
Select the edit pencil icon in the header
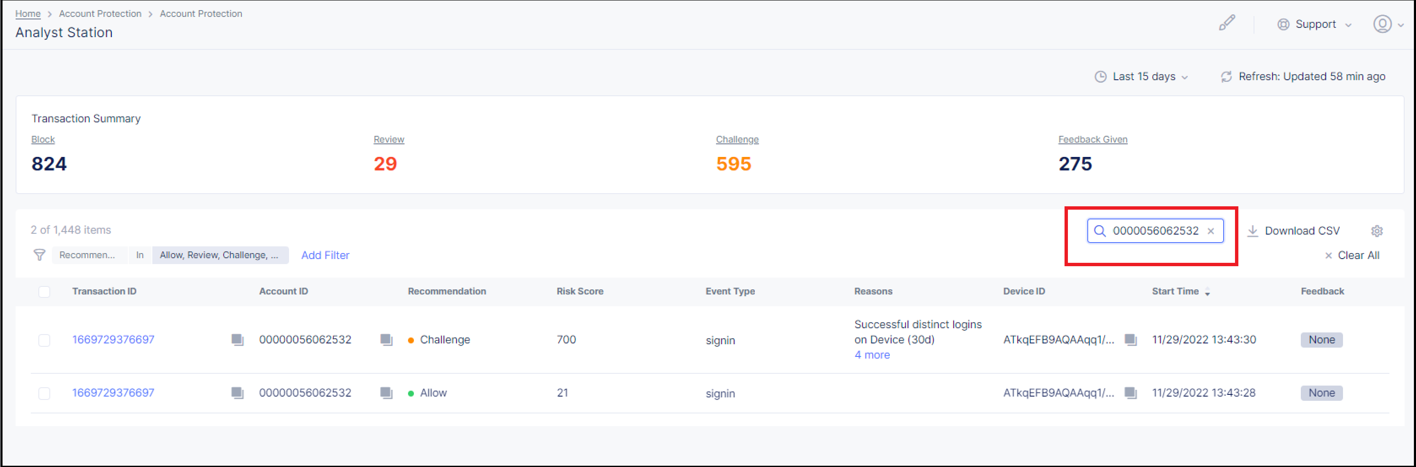pyautogui.click(x=1227, y=23)
